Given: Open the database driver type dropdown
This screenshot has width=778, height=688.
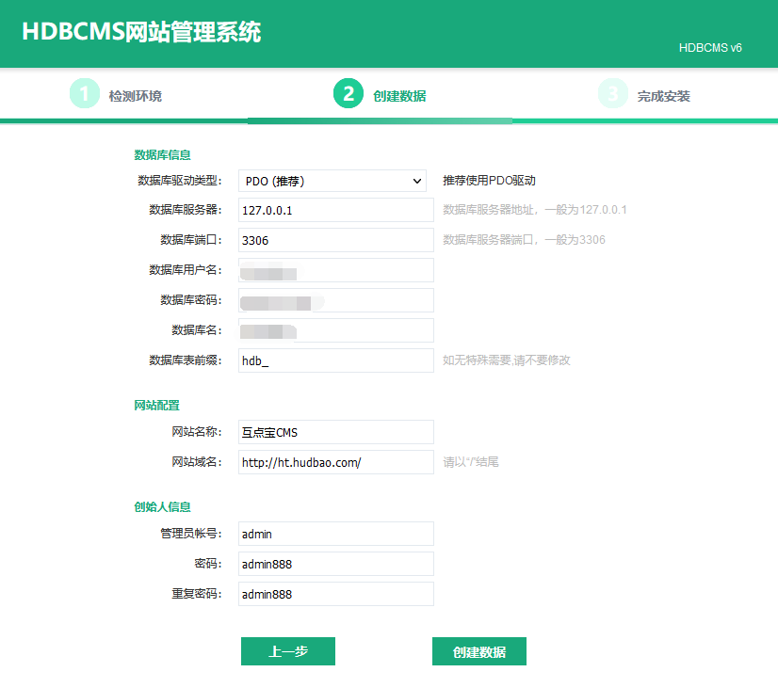Looking at the screenshot, I should click(x=333, y=181).
